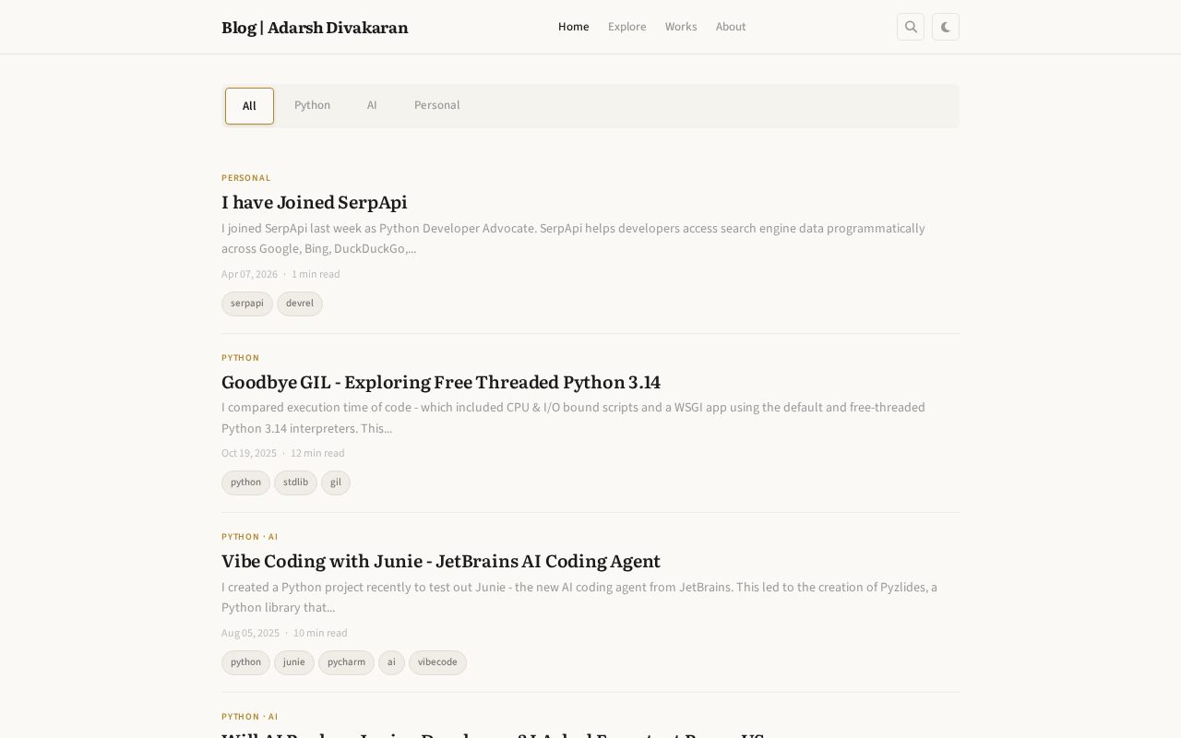Open the vibecode tag

click(437, 662)
